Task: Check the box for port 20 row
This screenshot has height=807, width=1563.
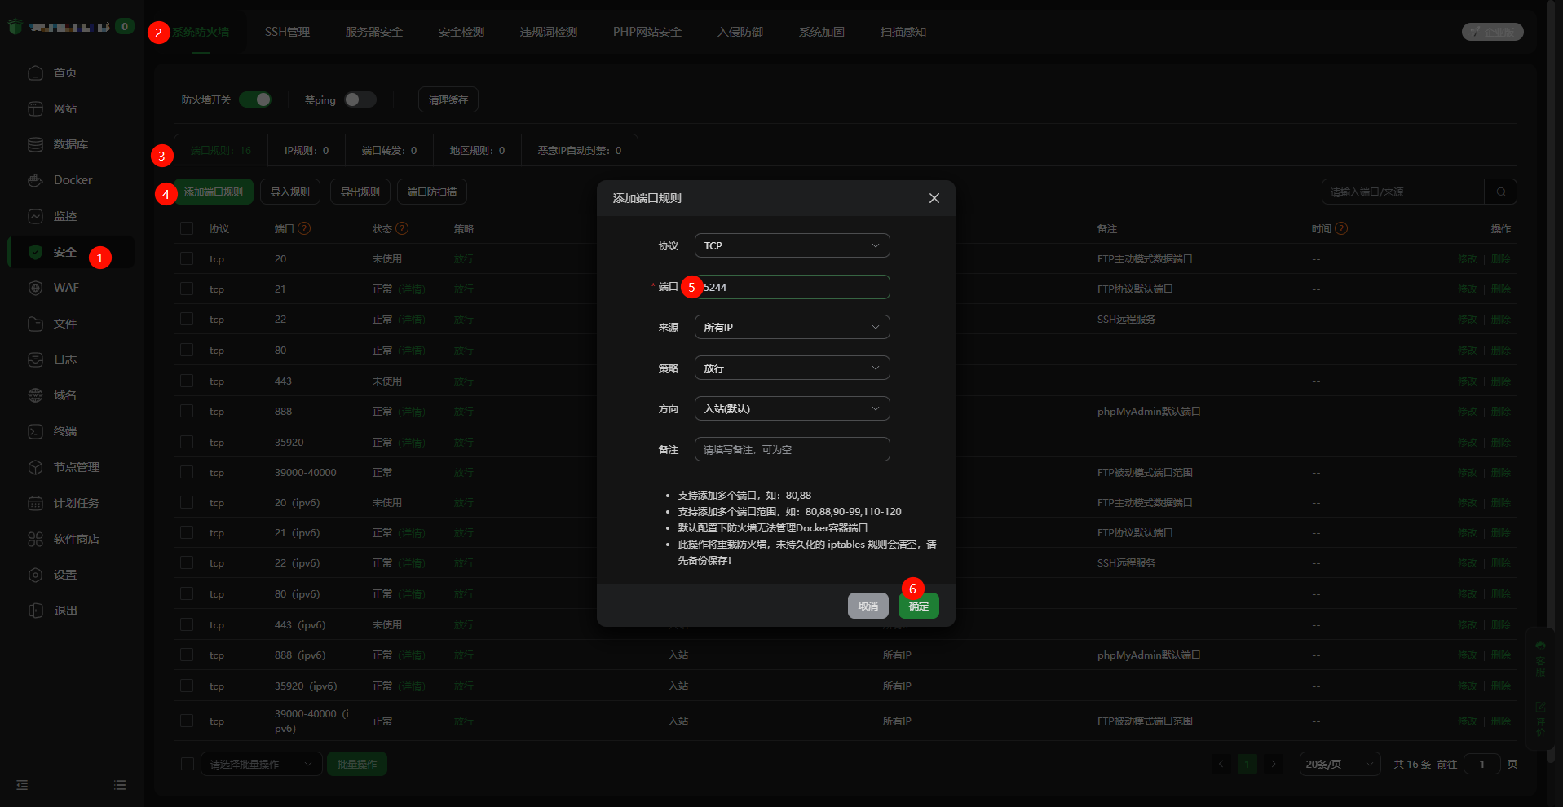Action: point(187,258)
